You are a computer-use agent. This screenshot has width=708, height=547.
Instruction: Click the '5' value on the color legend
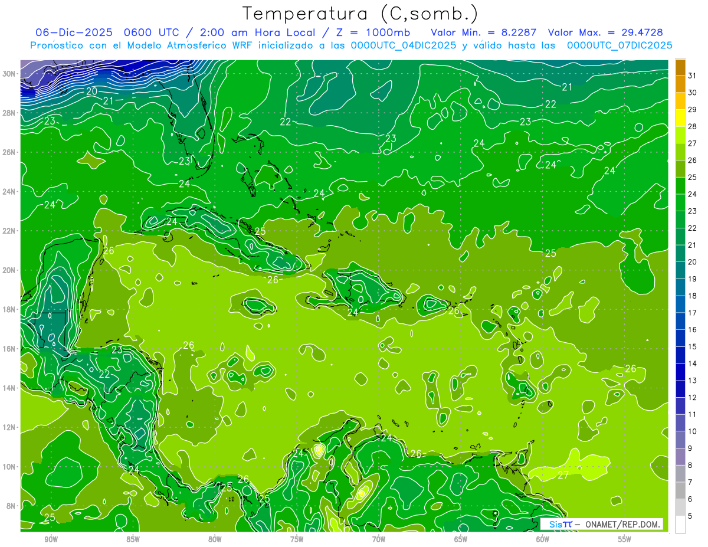(x=691, y=516)
